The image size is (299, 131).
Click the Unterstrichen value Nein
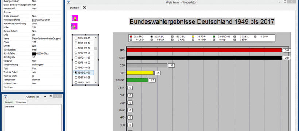point(34,84)
